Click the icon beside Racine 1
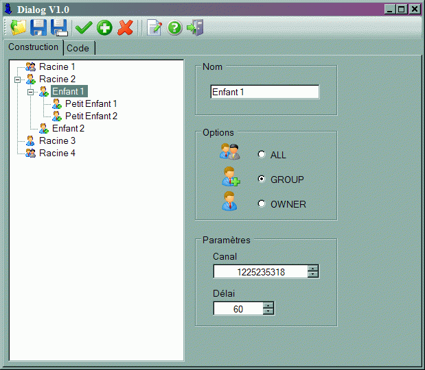The width and height of the screenshot is (425, 370). (x=31, y=67)
